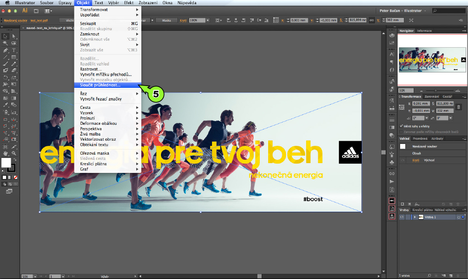Image resolution: width=468 pixels, height=279 pixels.
Task: Add new effect via fx button
Action: (x=417, y=204)
